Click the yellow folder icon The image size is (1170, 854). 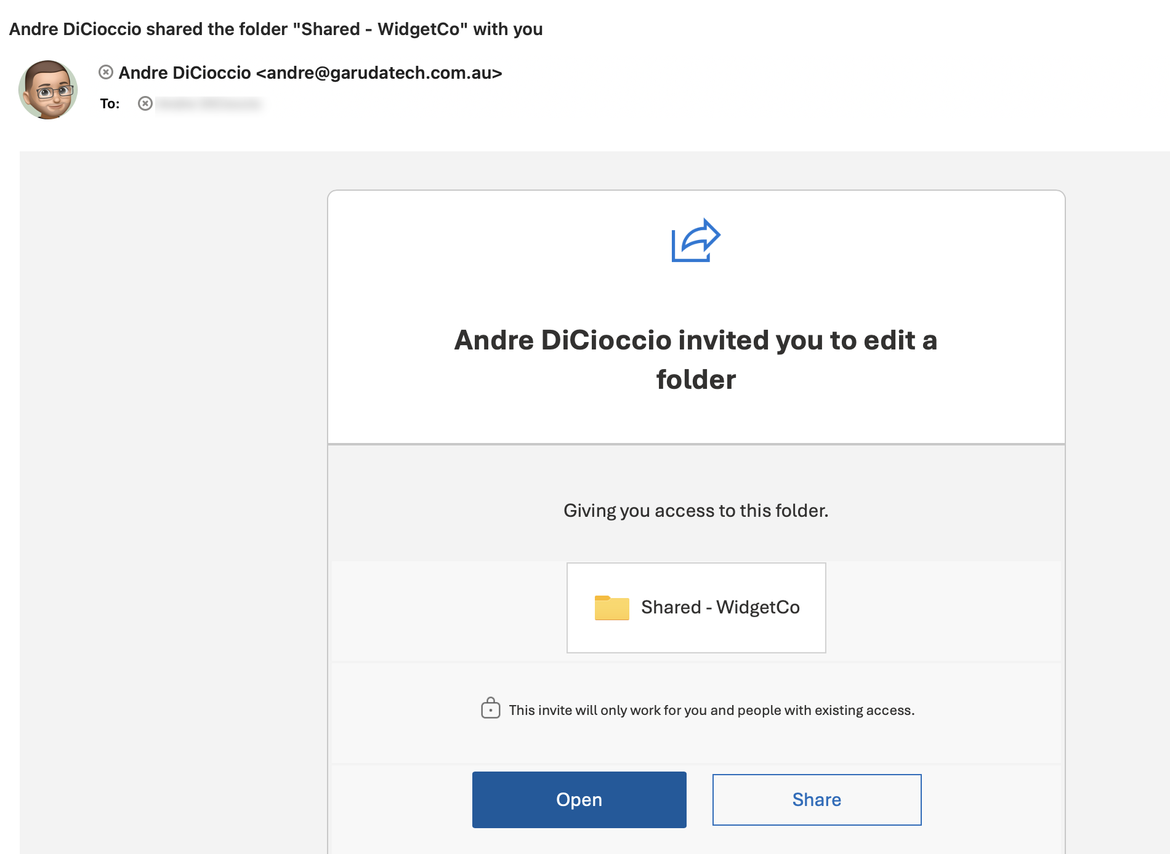[x=611, y=608]
